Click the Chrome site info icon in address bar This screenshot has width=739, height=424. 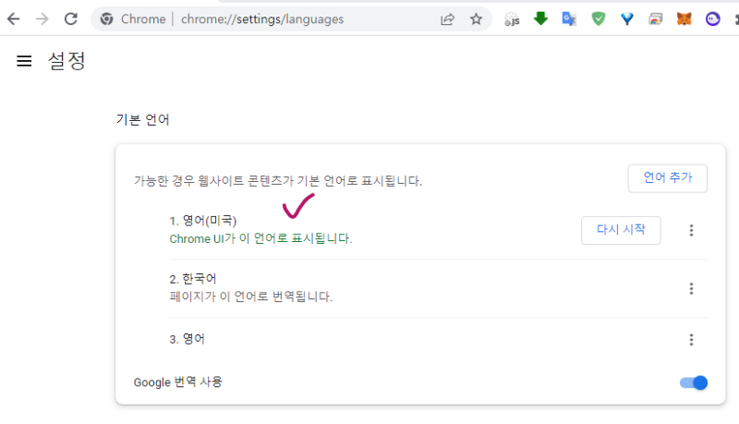pos(107,18)
